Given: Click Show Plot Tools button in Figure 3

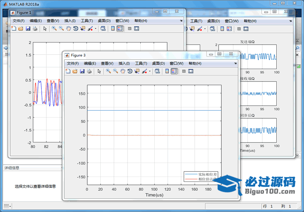Looking at the screenshot, I should (191, 71).
